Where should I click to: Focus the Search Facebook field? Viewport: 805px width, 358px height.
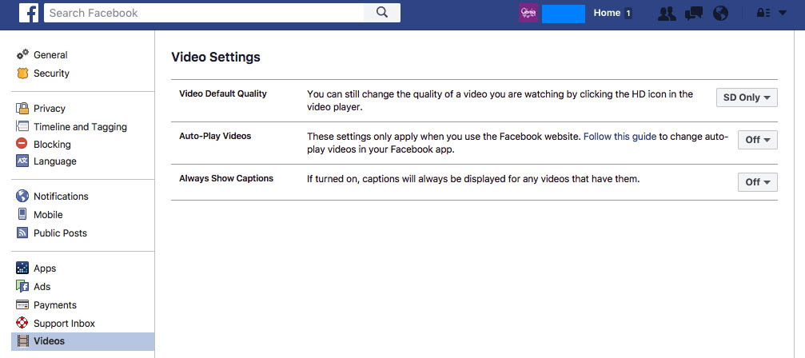(x=204, y=13)
